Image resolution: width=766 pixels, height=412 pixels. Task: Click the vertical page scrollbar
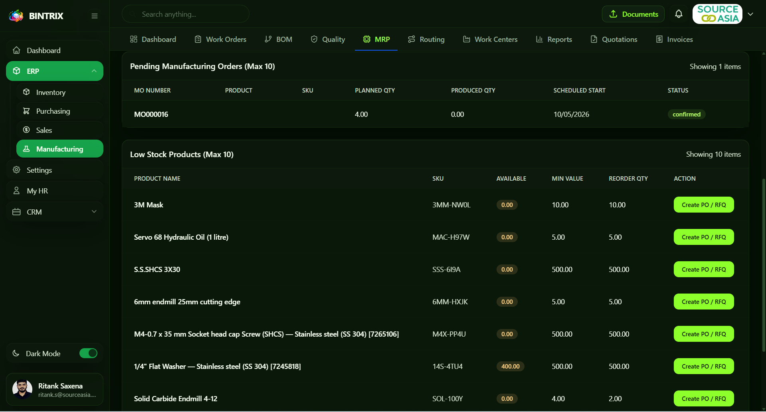[764, 265]
